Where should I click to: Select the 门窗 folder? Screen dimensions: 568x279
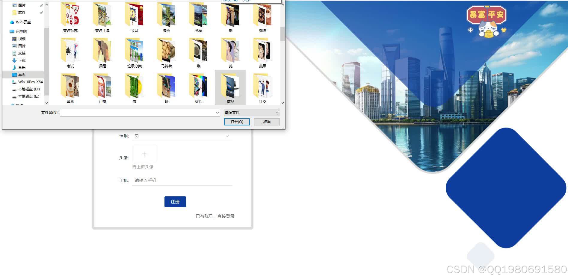coord(102,88)
